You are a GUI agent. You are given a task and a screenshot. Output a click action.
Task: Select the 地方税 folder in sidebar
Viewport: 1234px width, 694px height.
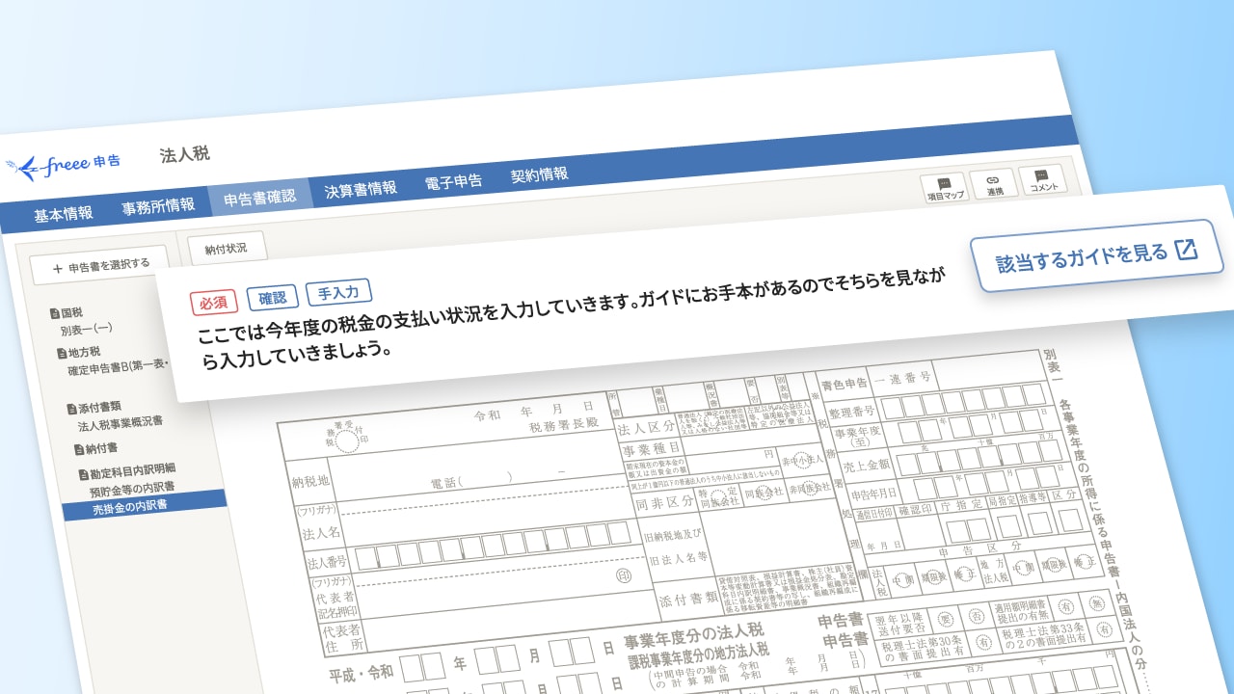point(79,352)
